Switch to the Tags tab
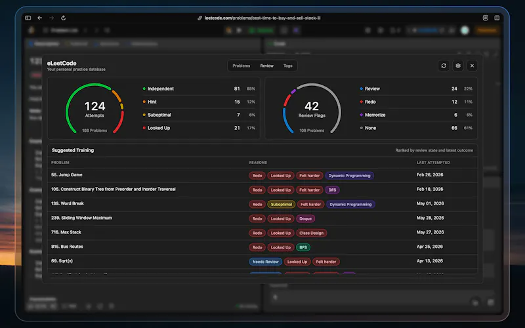 tap(288, 66)
